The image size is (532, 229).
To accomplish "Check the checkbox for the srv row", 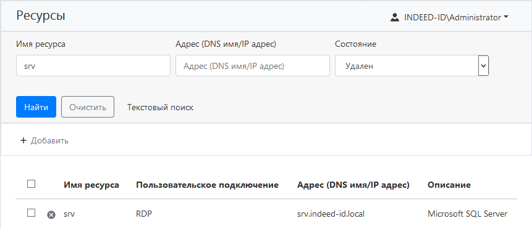I will click(x=32, y=213).
